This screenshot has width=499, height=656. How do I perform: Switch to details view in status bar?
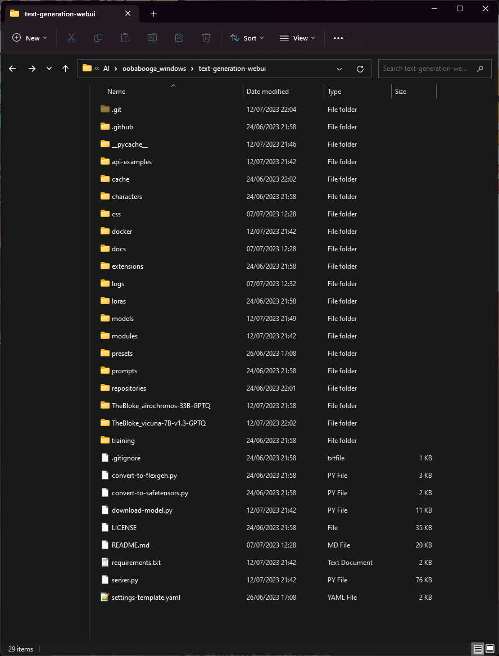478,649
